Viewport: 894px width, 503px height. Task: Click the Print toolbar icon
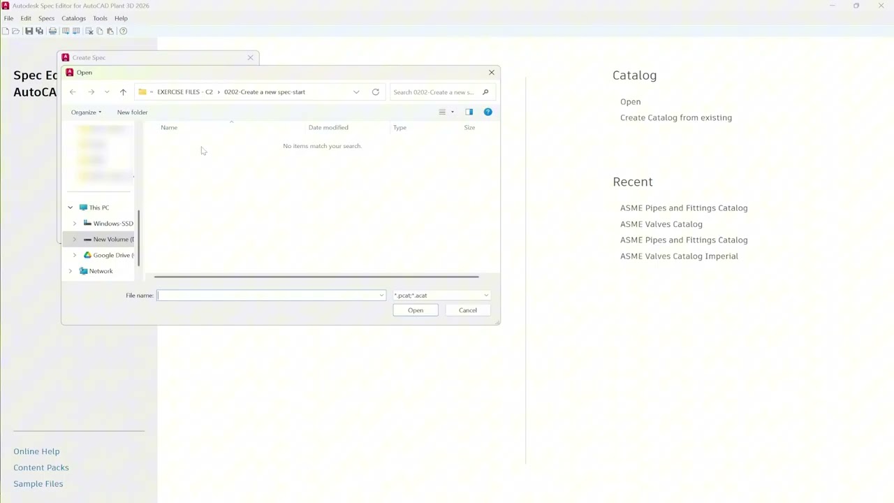tap(53, 31)
